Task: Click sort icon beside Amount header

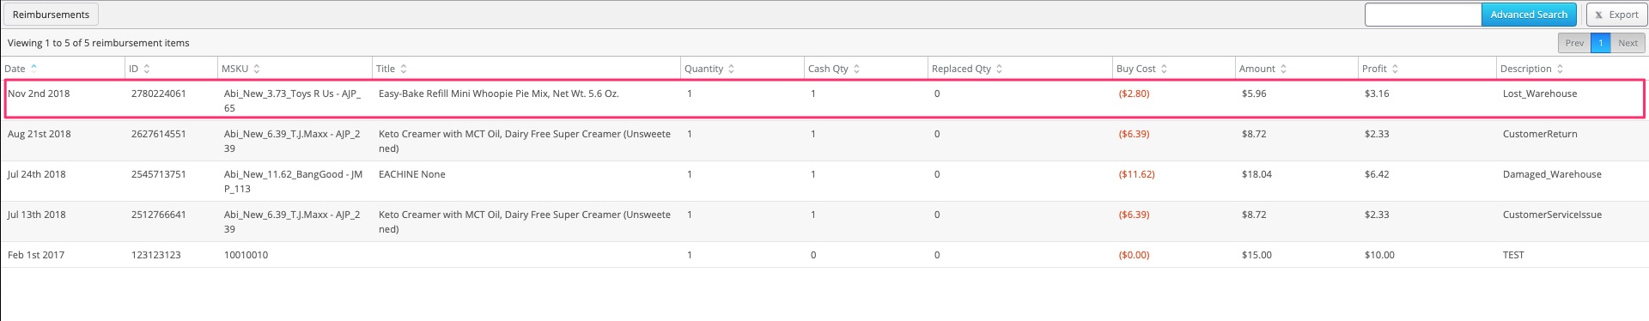Action: 1283,69
